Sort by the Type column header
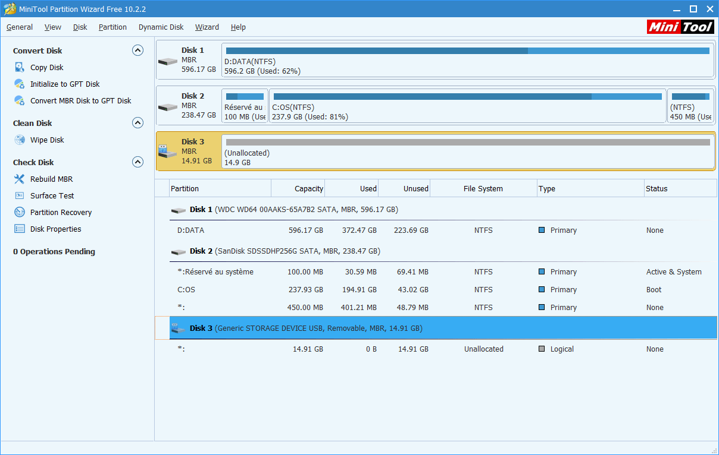 (x=590, y=188)
